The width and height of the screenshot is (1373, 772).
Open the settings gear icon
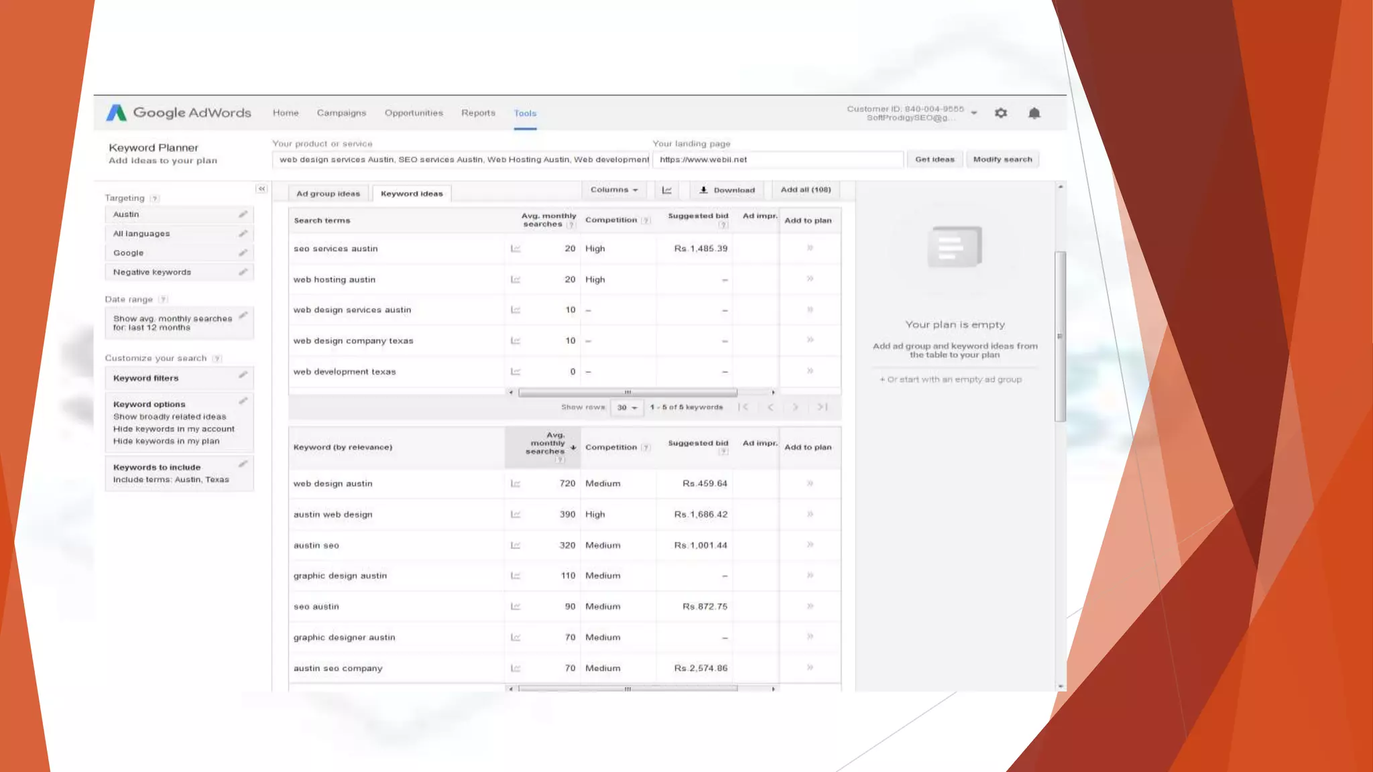pyautogui.click(x=1000, y=113)
